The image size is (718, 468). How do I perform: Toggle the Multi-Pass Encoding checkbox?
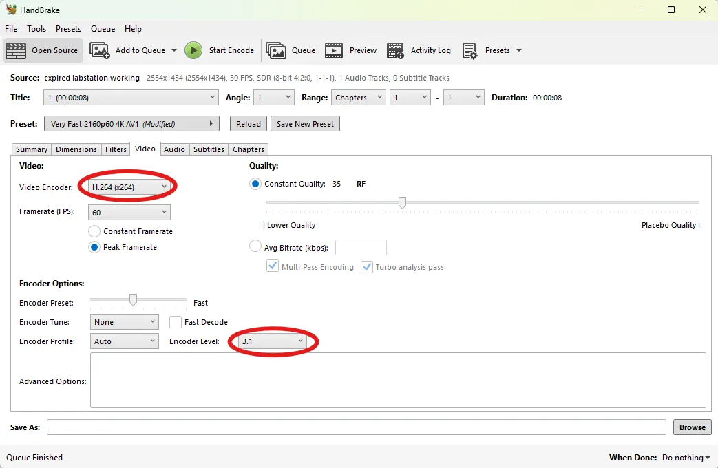(x=273, y=266)
